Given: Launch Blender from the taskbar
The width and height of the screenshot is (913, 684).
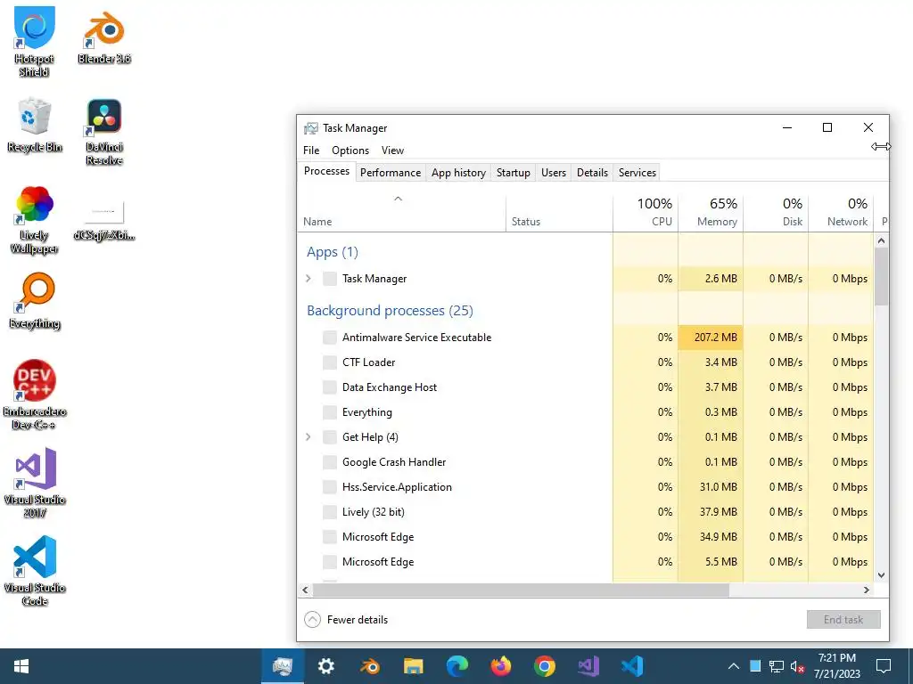Looking at the screenshot, I should pos(370,666).
